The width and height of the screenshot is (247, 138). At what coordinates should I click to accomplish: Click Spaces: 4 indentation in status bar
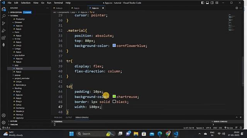pos(200,128)
